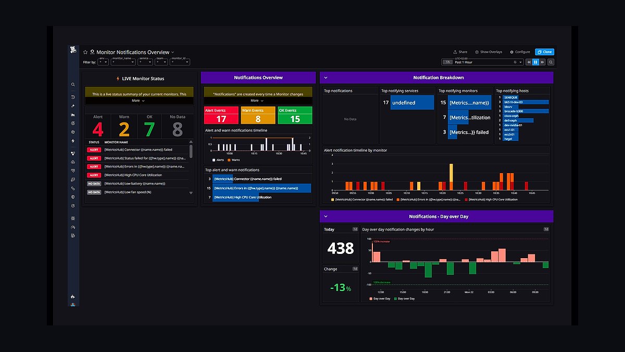Click the OK Events tile showing 15
The height and width of the screenshot is (352, 625).
coord(295,115)
